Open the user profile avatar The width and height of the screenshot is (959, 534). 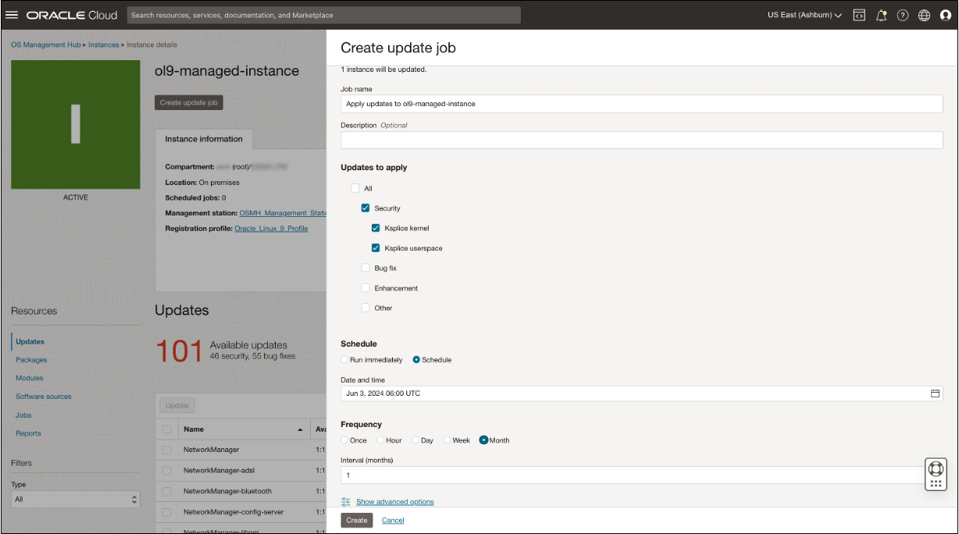click(947, 15)
